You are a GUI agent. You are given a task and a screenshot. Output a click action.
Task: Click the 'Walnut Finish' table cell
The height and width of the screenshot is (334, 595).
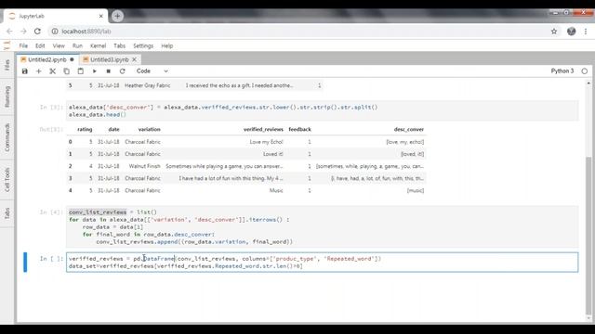pyautogui.click(x=144, y=166)
